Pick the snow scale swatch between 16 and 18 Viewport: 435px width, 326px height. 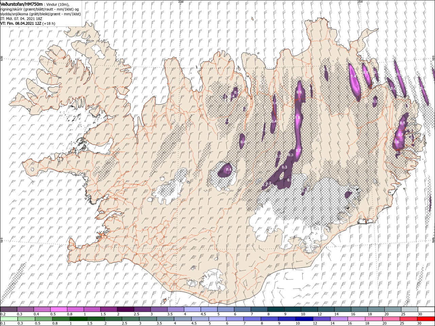click(359, 309)
